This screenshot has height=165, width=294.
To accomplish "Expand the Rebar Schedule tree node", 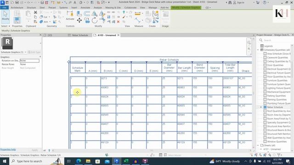I will (261, 107).
